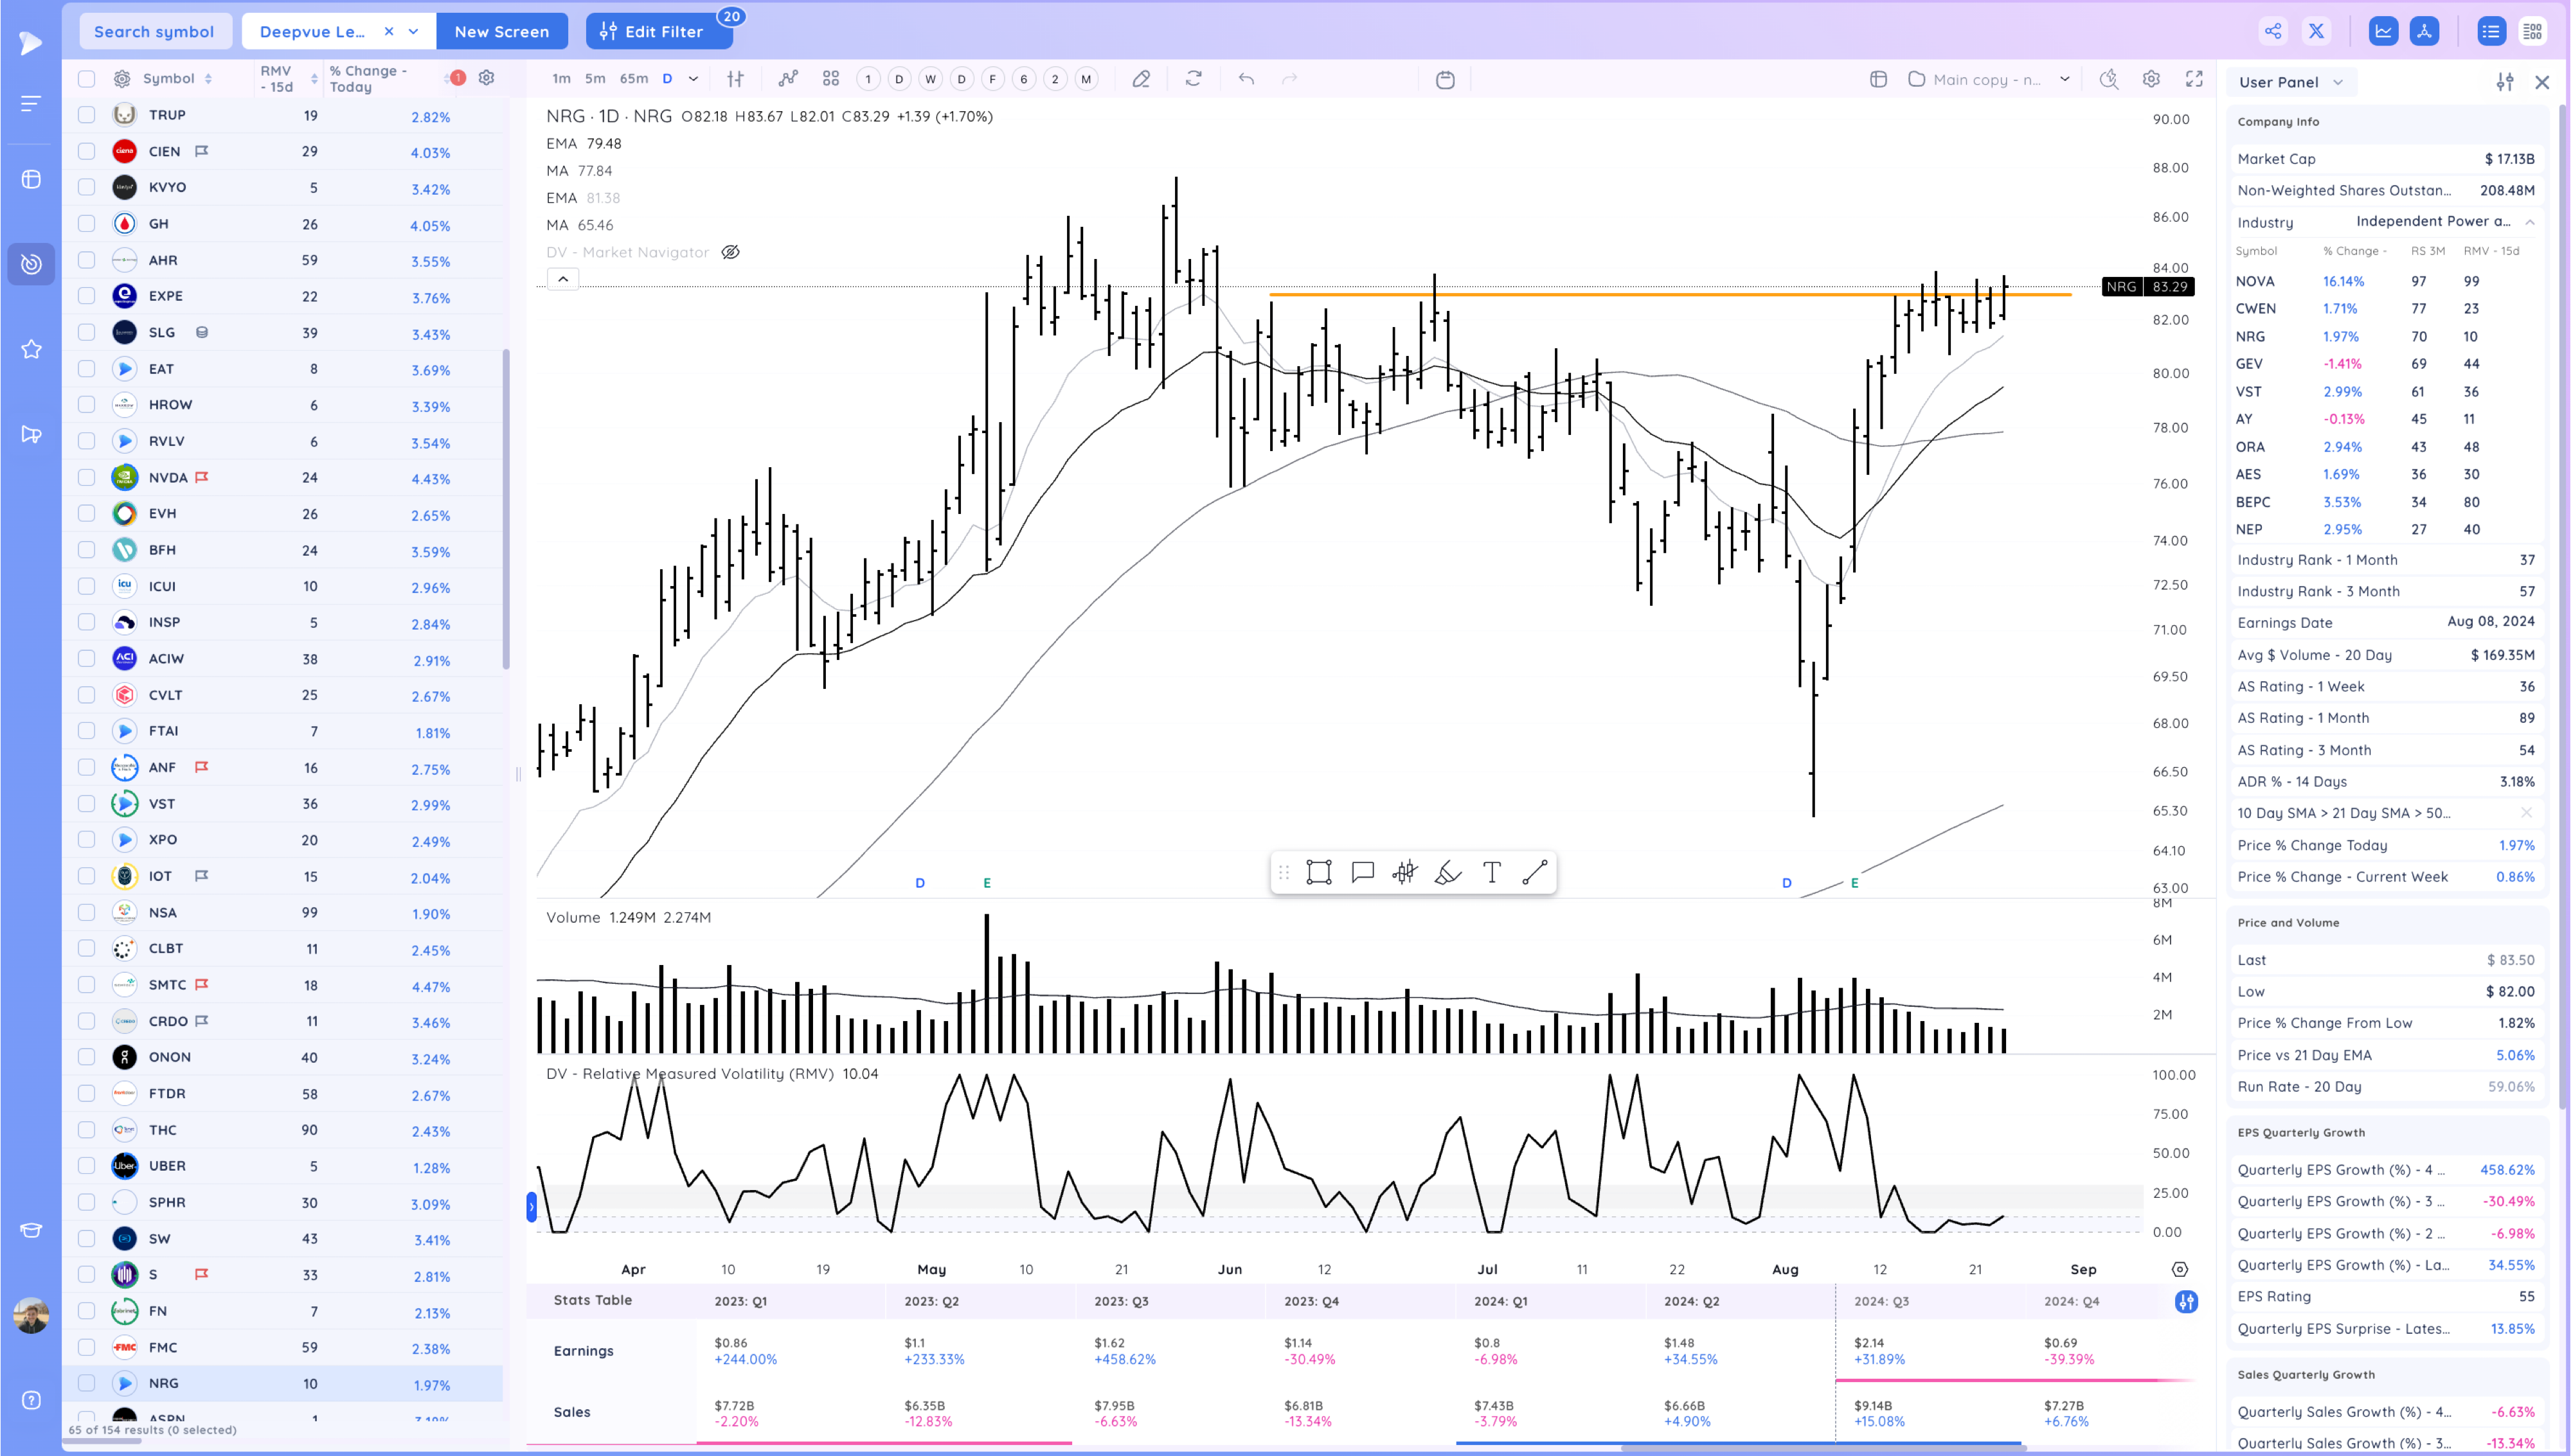Image resolution: width=2571 pixels, height=1456 pixels.
Task: Open the chart settings gear
Action: coord(2151,79)
